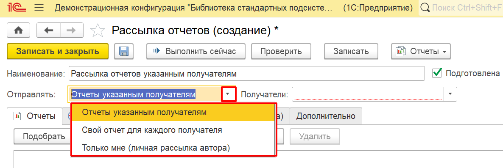Open the Отчеты dropdown button
The image size is (503, 168).
(x=421, y=51)
